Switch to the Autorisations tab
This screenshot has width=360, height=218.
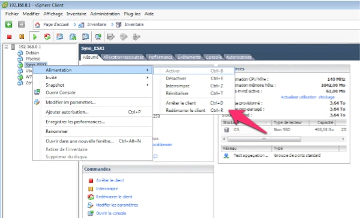239,57
